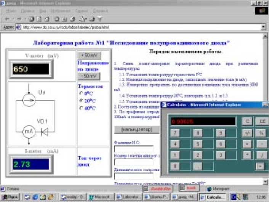Open the Сервис menu
The image size is (269, 202).
click(82, 11)
